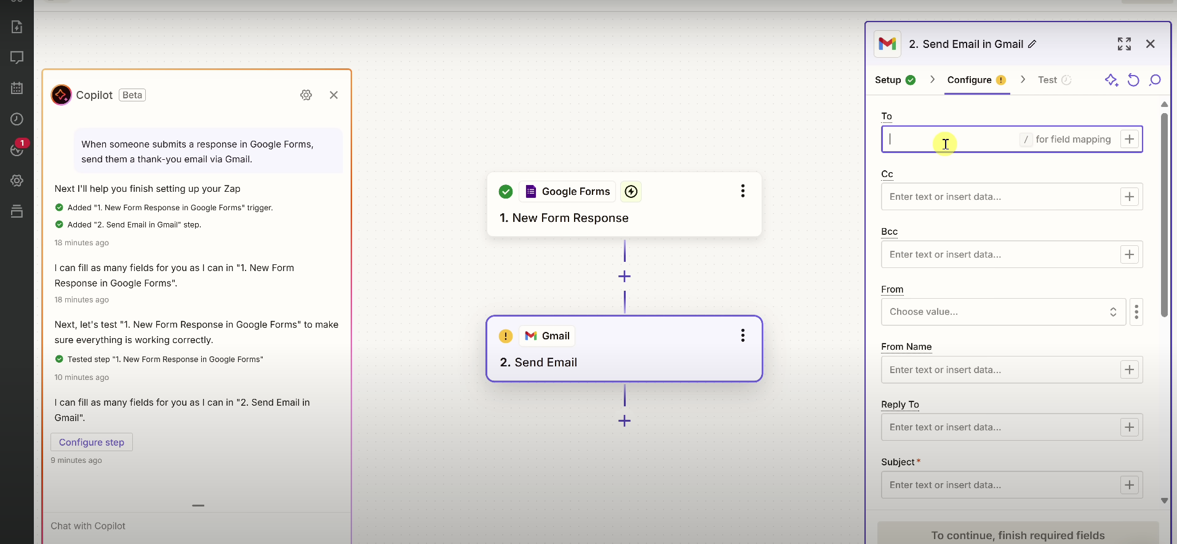The height and width of the screenshot is (544, 1177).
Task: Click the breadcrumb chevron after Configure
Action: click(x=1023, y=79)
